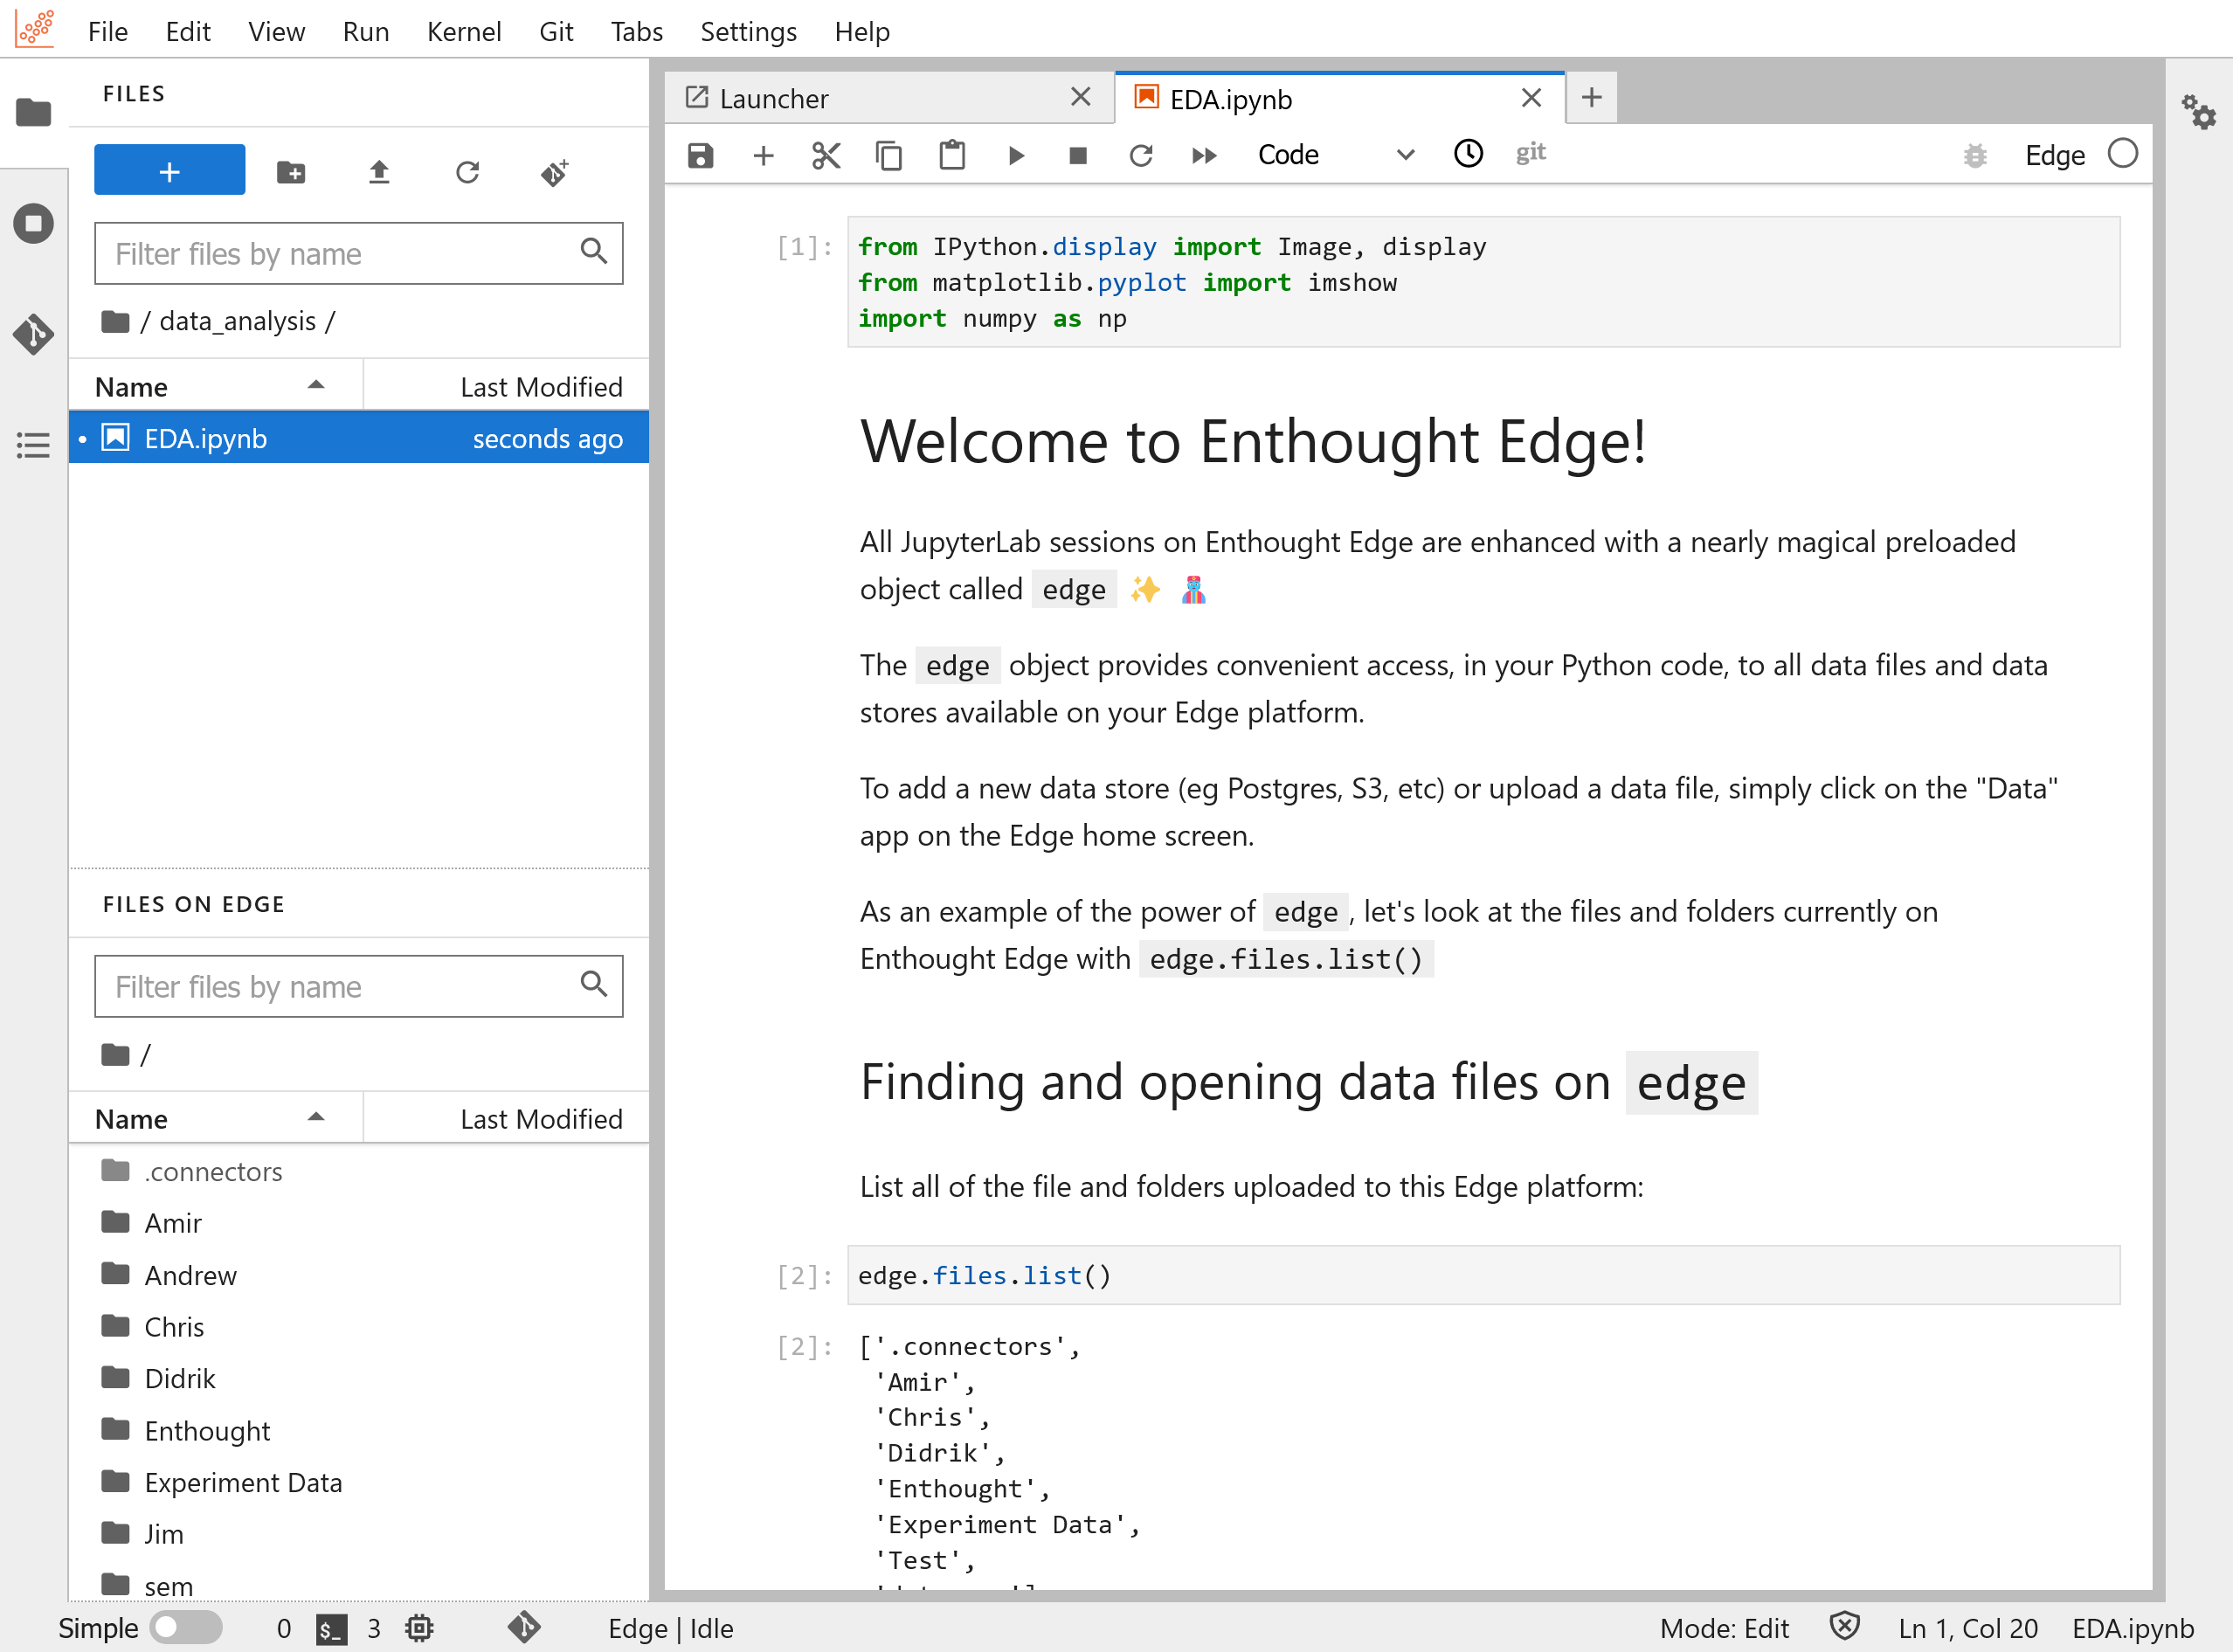Open the Edit menu

(188, 31)
